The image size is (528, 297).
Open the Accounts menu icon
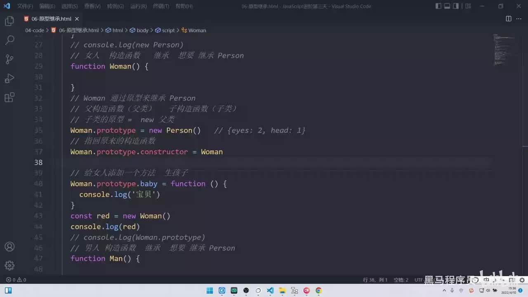coord(9,247)
